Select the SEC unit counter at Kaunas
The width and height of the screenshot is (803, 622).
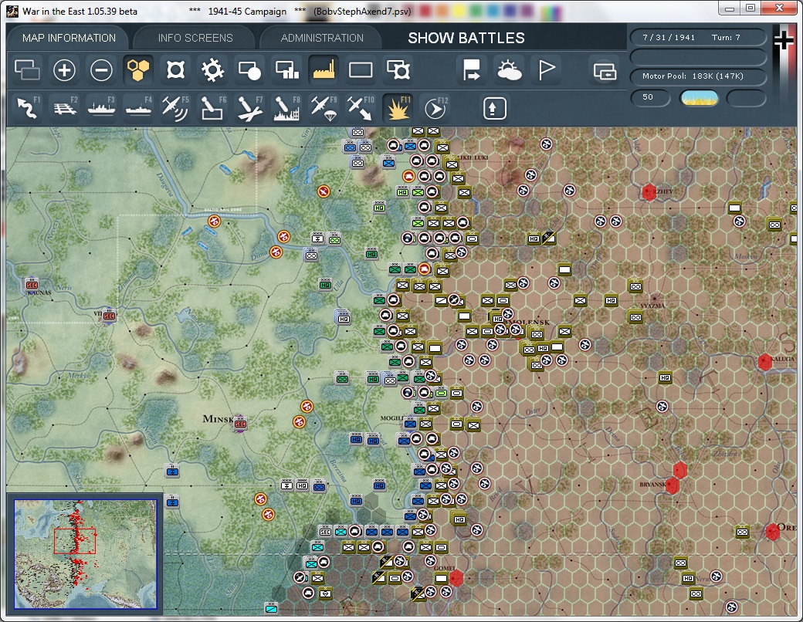pyautogui.click(x=32, y=285)
